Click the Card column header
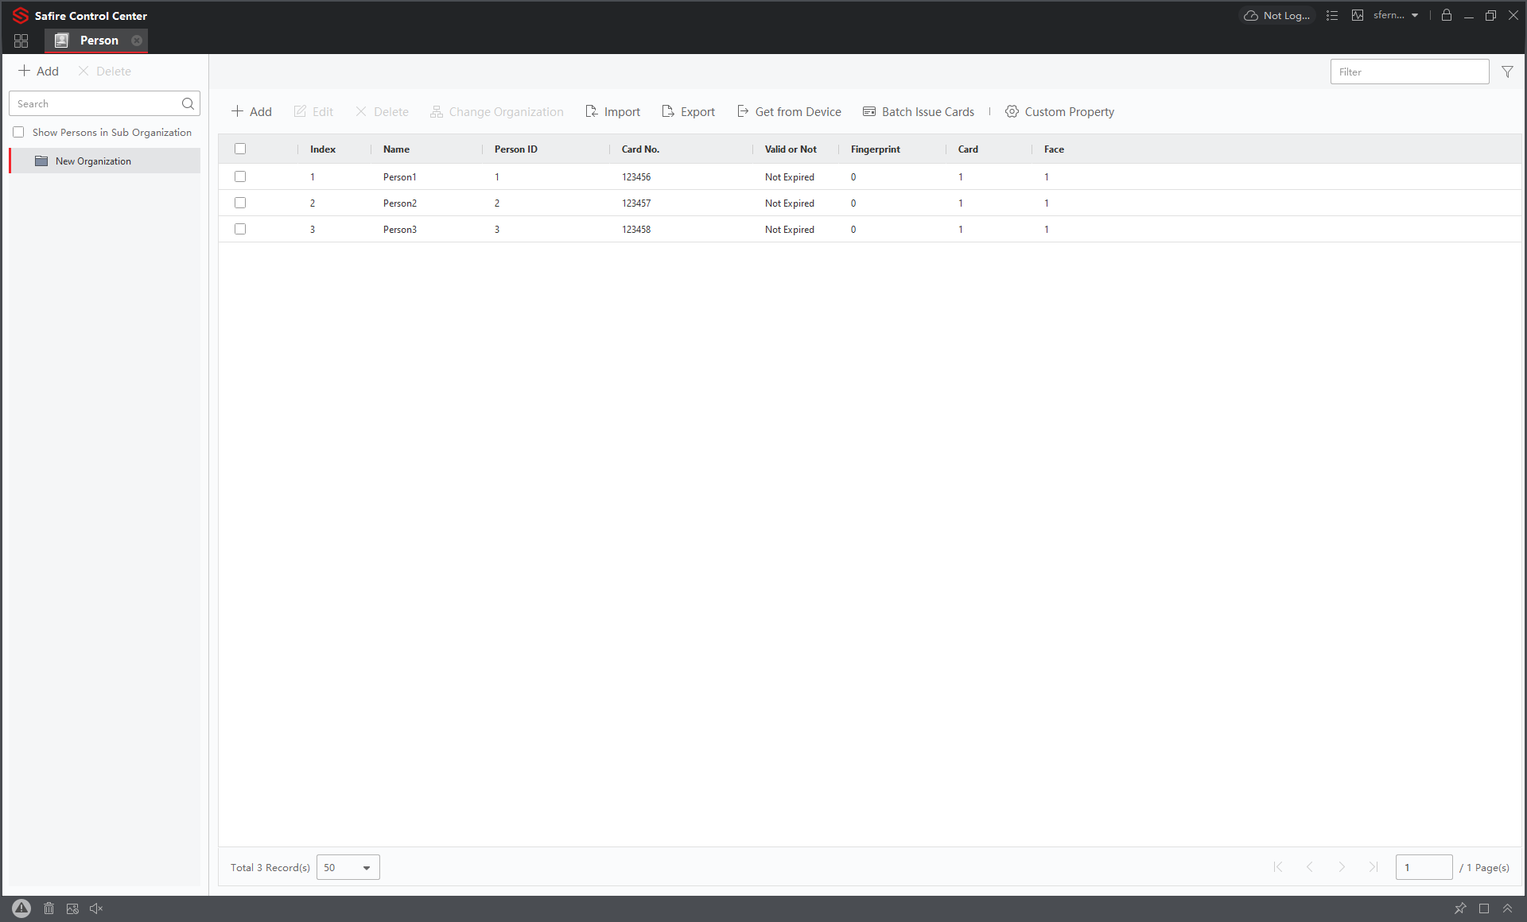 pos(968,149)
